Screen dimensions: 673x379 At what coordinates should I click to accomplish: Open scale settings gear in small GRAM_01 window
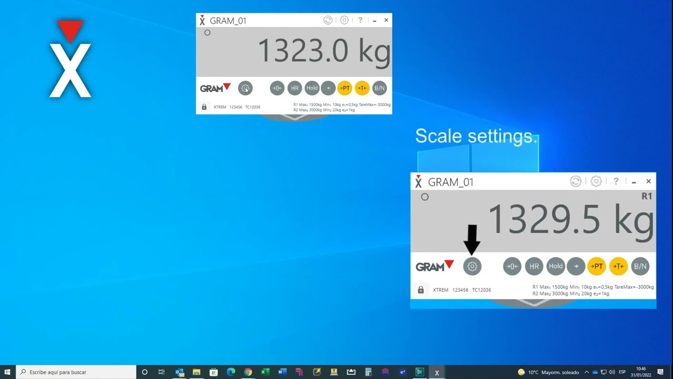tap(245, 88)
